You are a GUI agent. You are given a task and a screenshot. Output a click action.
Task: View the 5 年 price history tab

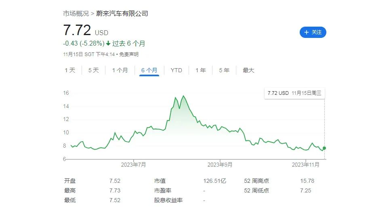coord(224,70)
